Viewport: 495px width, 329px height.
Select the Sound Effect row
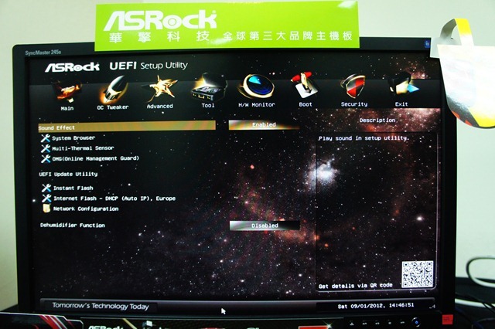[127, 126]
